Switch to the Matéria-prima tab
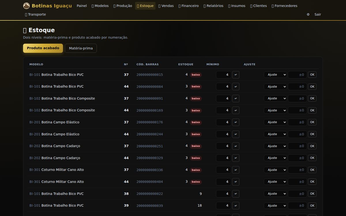The width and height of the screenshot is (346, 216). click(x=81, y=48)
